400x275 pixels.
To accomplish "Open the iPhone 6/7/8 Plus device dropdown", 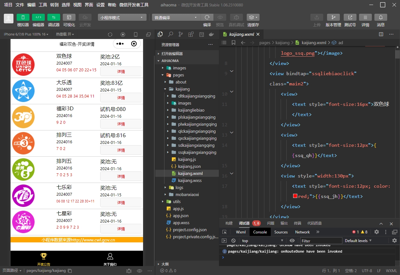I will [26, 34].
